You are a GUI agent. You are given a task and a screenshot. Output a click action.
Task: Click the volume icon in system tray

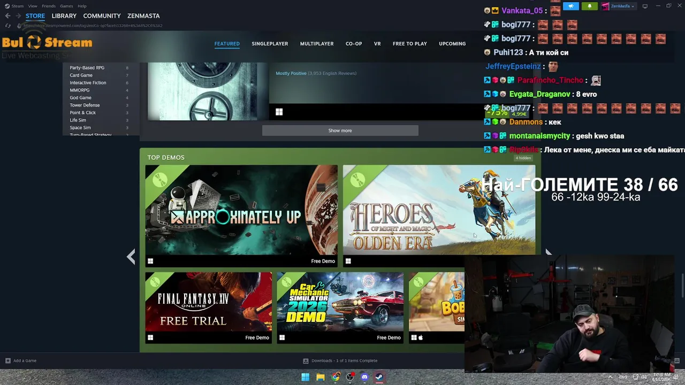(644, 377)
